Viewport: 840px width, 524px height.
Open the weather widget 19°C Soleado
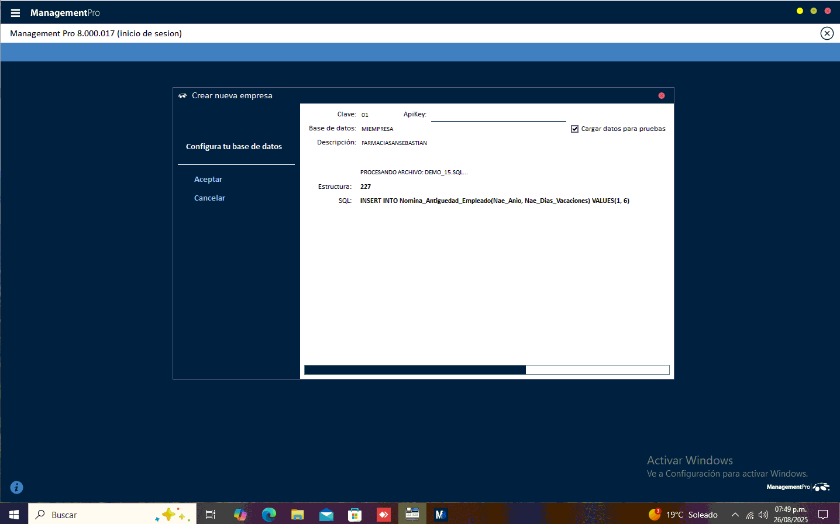(x=683, y=515)
